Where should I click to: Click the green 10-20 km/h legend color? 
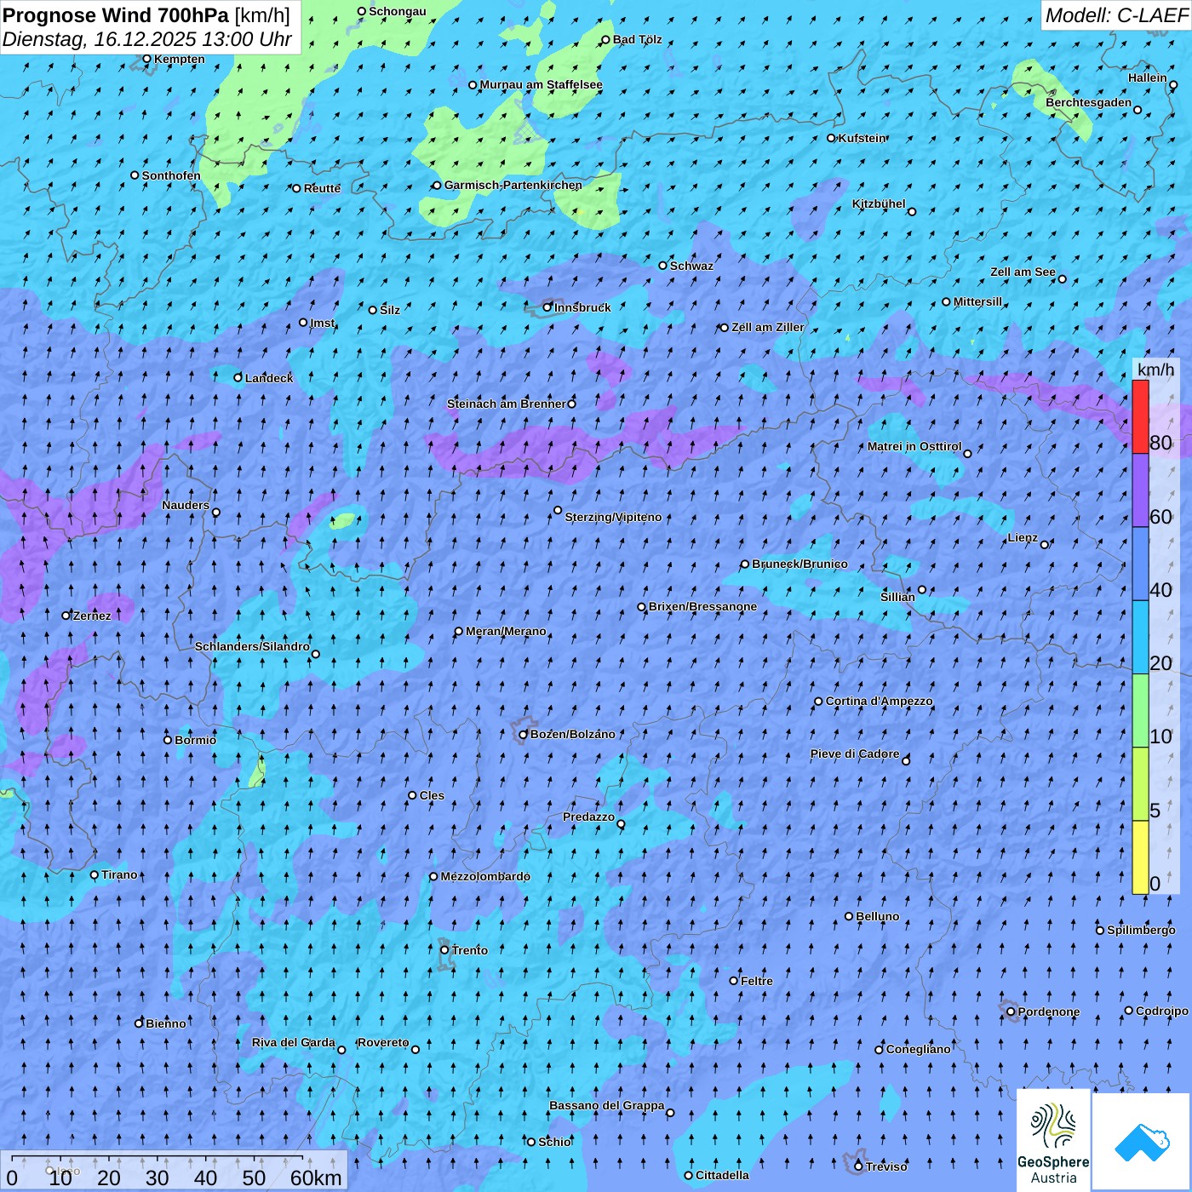(x=1140, y=711)
